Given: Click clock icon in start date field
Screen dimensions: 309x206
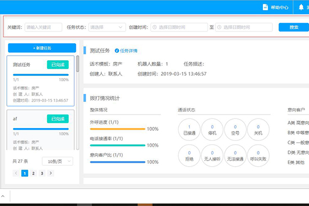Looking at the screenshot, I should point(154,27).
